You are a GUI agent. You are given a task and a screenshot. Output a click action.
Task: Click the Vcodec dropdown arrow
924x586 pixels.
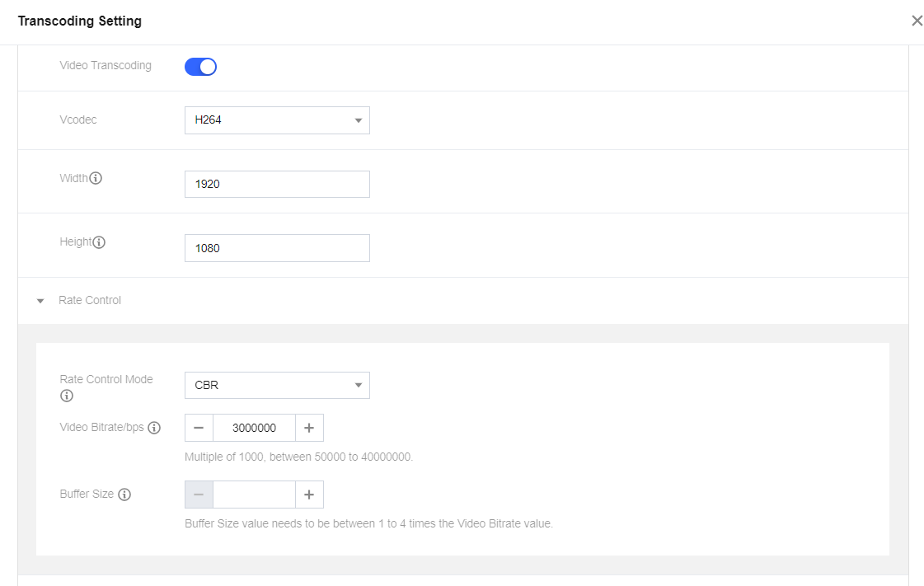(359, 120)
